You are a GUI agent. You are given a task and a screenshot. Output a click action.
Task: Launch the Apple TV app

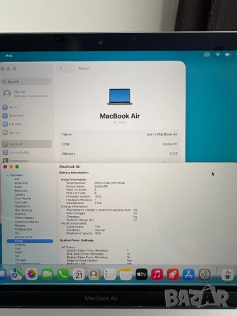(x=142, y=274)
